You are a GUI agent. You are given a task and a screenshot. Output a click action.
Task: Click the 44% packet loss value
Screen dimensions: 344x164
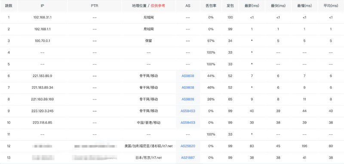(211, 76)
